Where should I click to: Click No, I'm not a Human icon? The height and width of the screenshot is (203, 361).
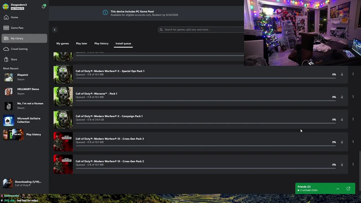[x=8, y=106]
